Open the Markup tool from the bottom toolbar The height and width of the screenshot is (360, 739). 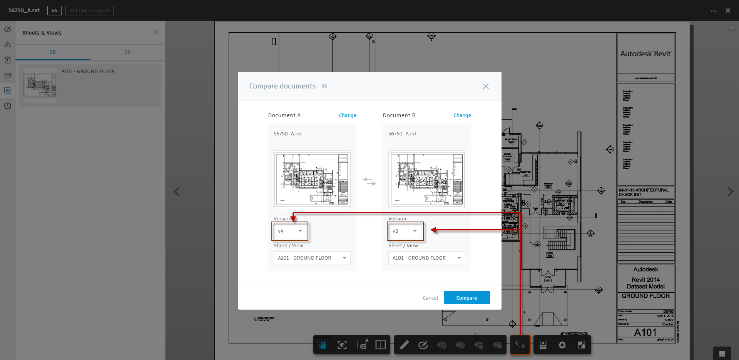pyautogui.click(x=423, y=345)
